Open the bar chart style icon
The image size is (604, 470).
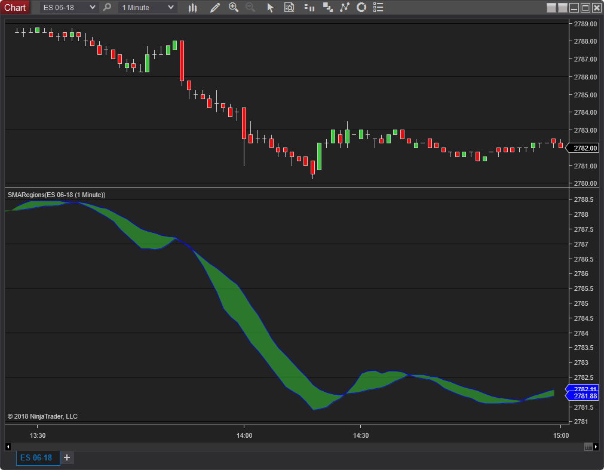click(192, 7)
